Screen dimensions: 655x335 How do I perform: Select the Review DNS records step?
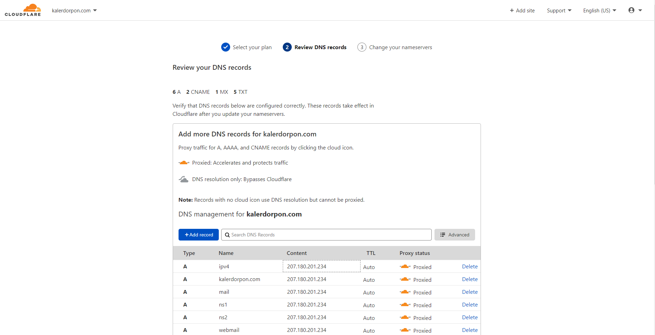coord(320,47)
